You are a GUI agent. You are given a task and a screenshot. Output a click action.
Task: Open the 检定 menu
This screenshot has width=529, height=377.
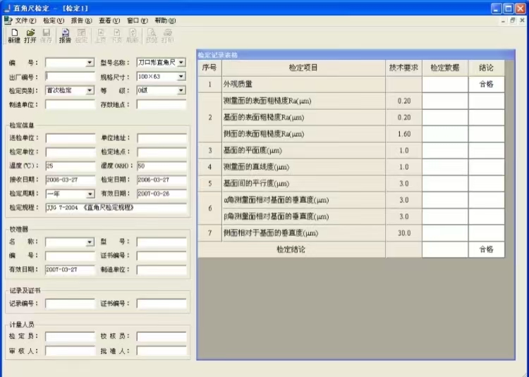[x=54, y=20]
